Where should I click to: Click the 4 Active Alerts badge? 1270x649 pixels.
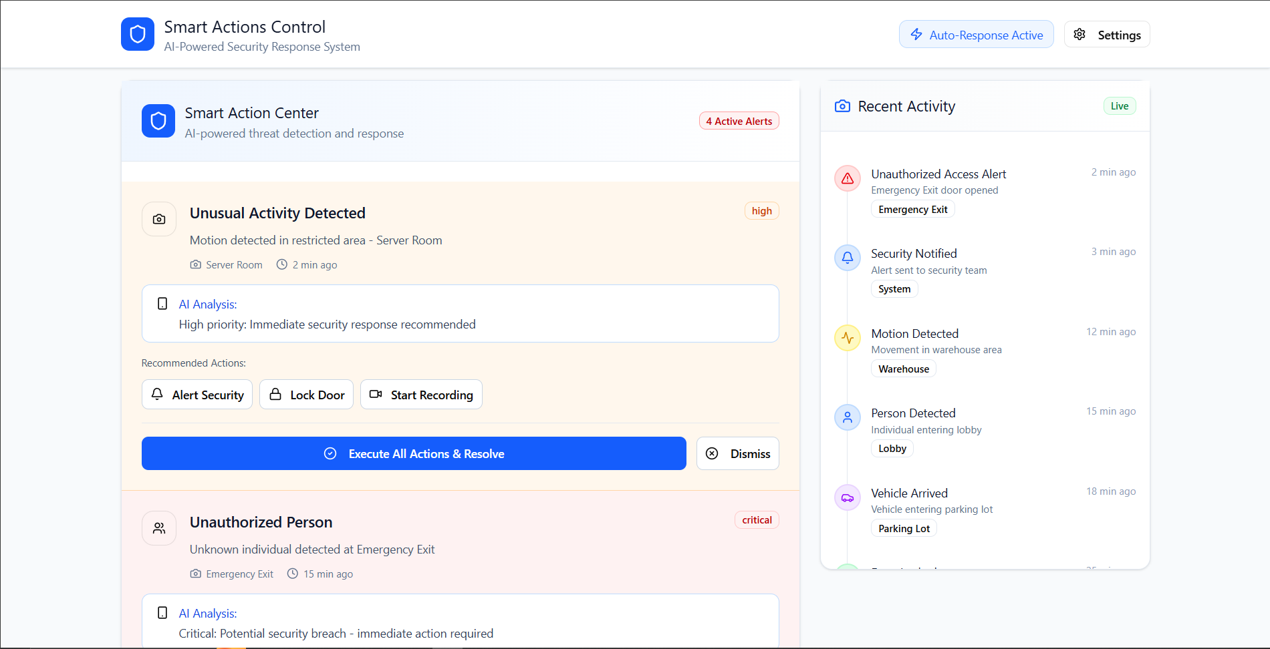coord(739,121)
